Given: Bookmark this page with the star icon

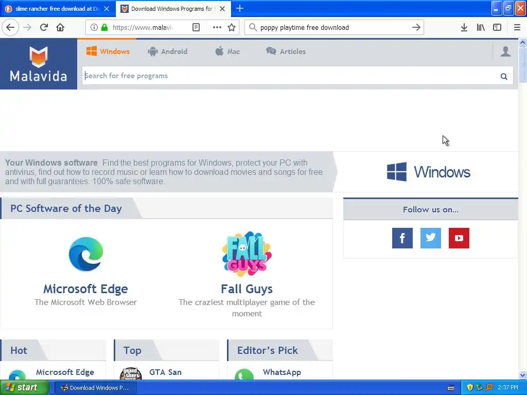Looking at the screenshot, I should point(232,27).
